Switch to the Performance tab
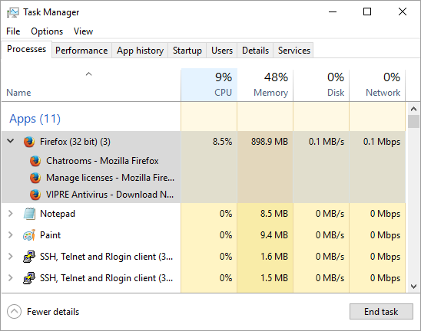421x331 pixels. click(x=81, y=51)
